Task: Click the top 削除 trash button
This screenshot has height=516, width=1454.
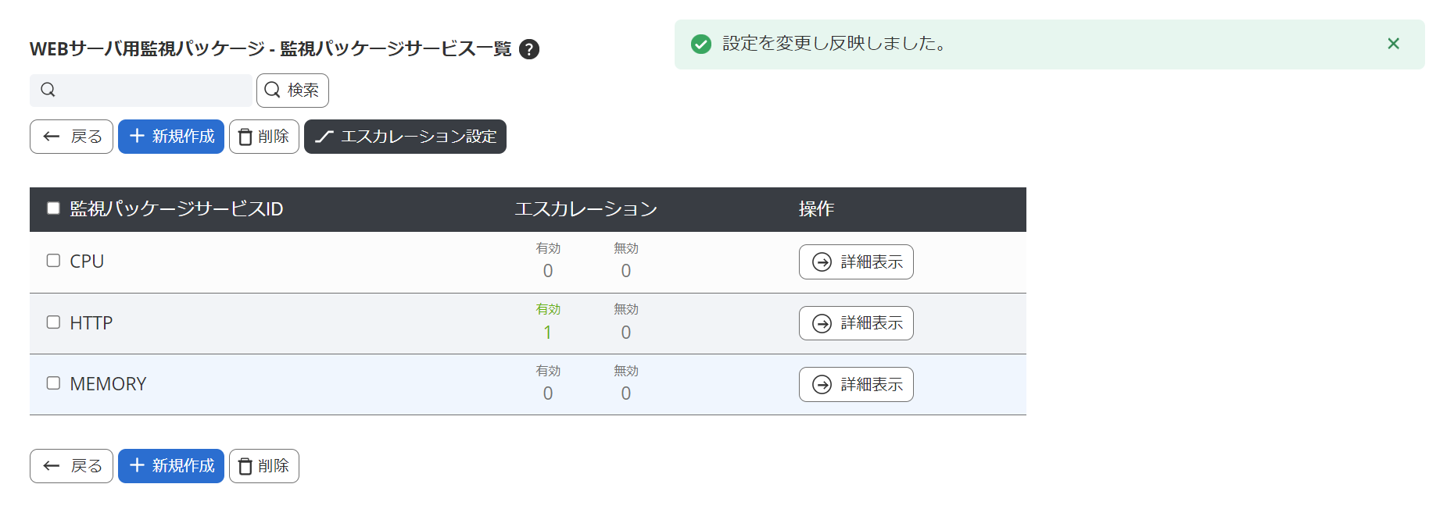Action: [x=264, y=137]
